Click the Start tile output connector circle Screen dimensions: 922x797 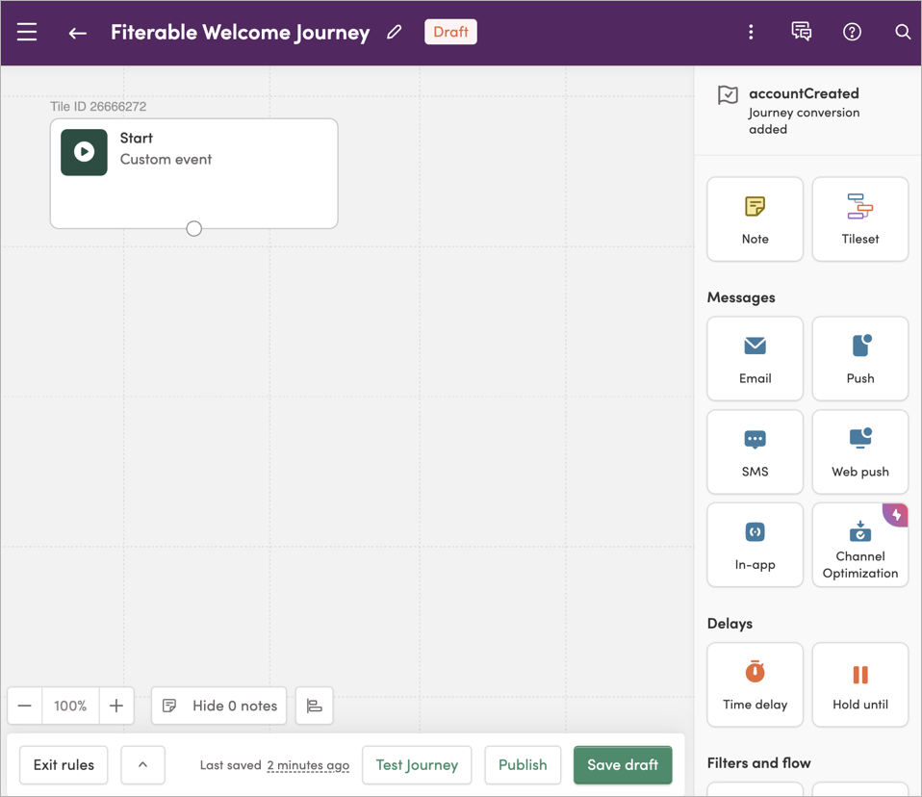click(194, 228)
